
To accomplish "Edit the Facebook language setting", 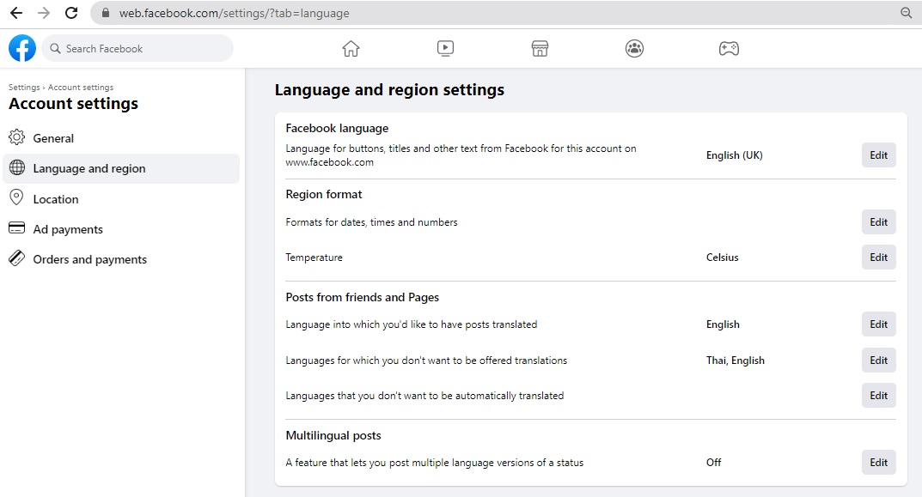I will click(x=878, y=155).
